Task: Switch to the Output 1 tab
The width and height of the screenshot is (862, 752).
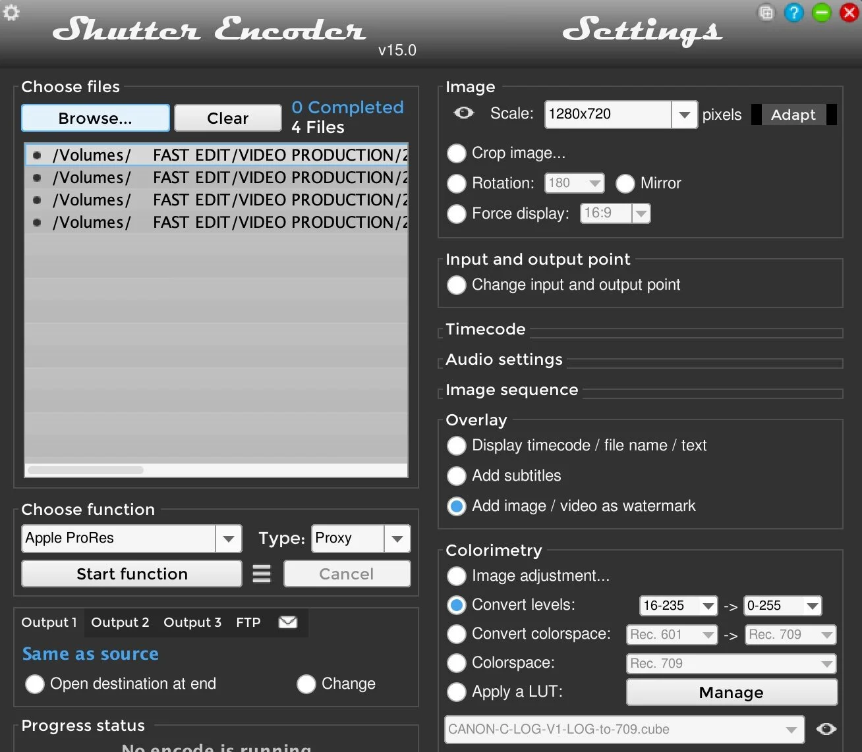Action: tap(49, 622)
